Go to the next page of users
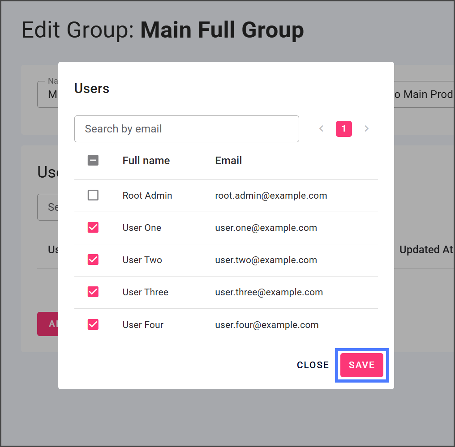This screenshot has width=455, height=447. (366, 129)
